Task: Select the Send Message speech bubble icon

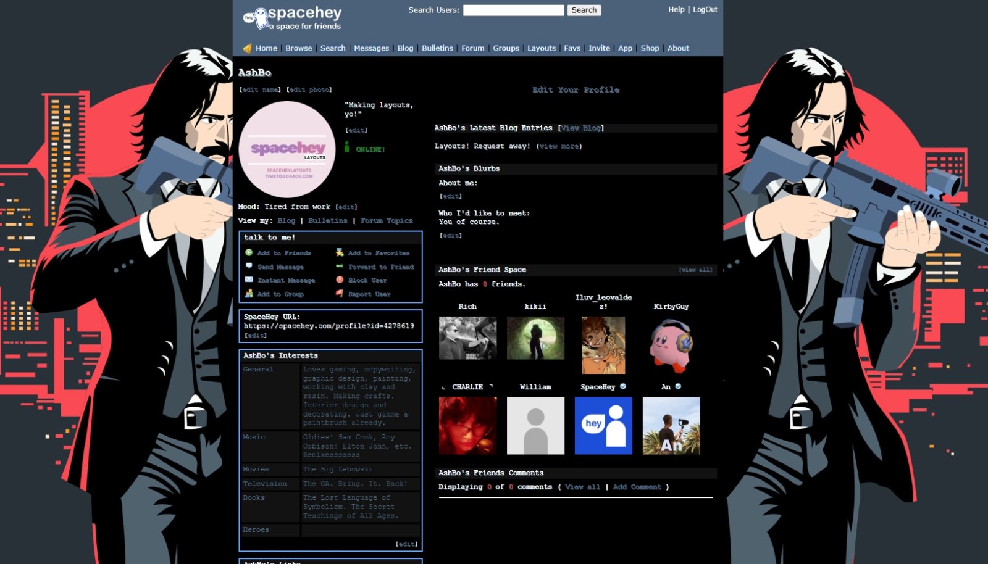Action: coord(248,267)
